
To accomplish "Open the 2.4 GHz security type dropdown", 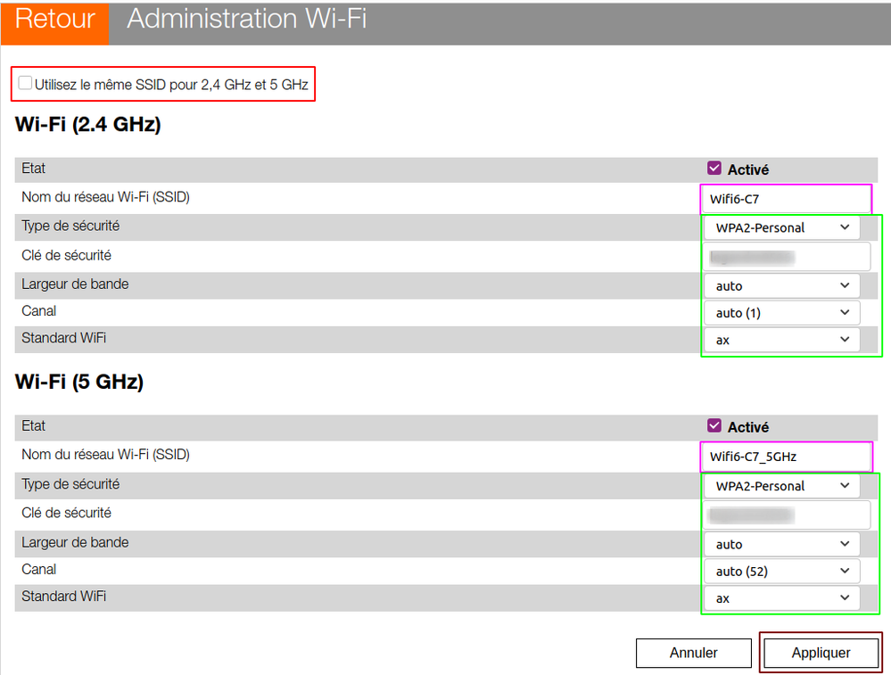I will [x=782, y=227].
